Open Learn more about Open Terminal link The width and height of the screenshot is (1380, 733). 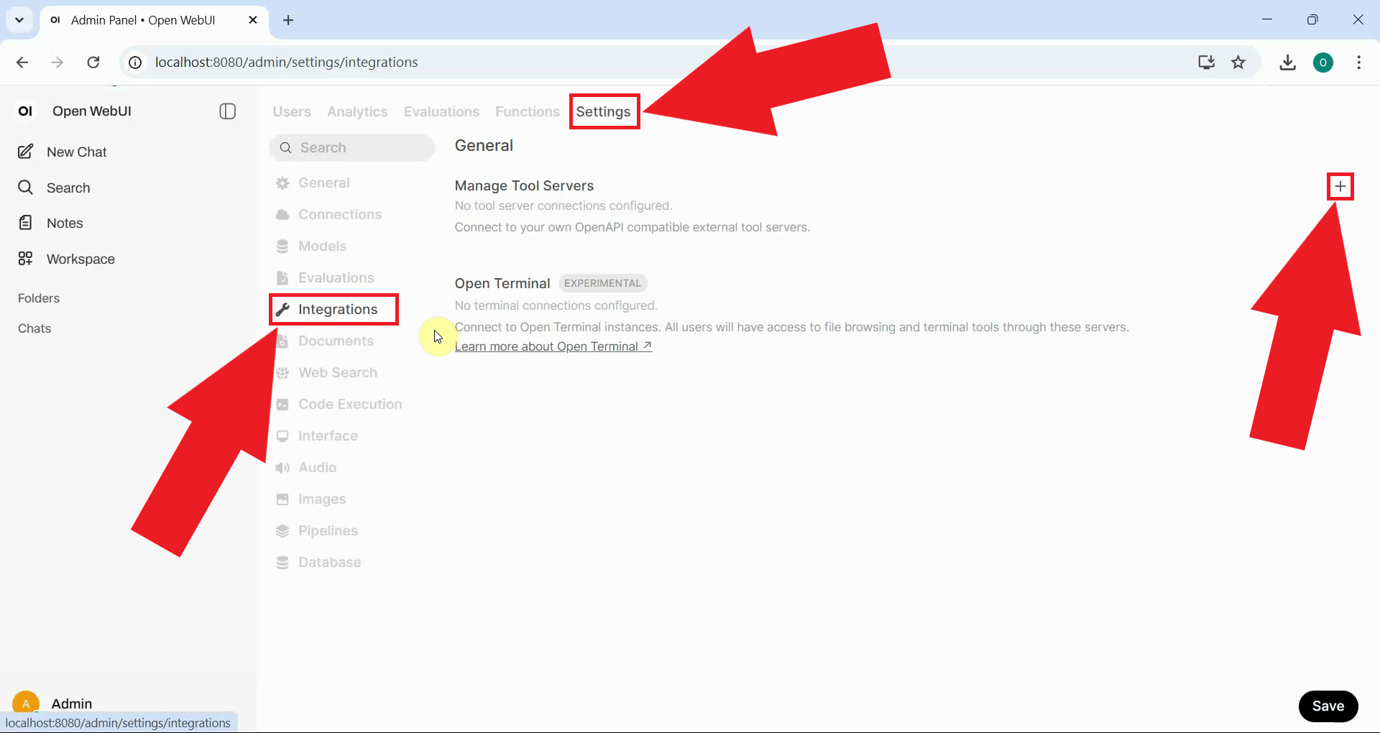(553, 346)
